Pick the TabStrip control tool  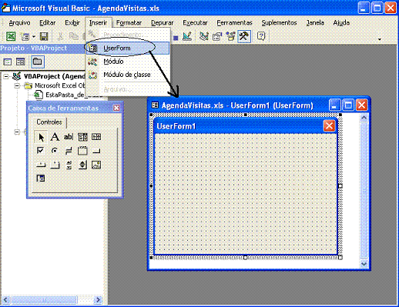click(x=41, y=165)
